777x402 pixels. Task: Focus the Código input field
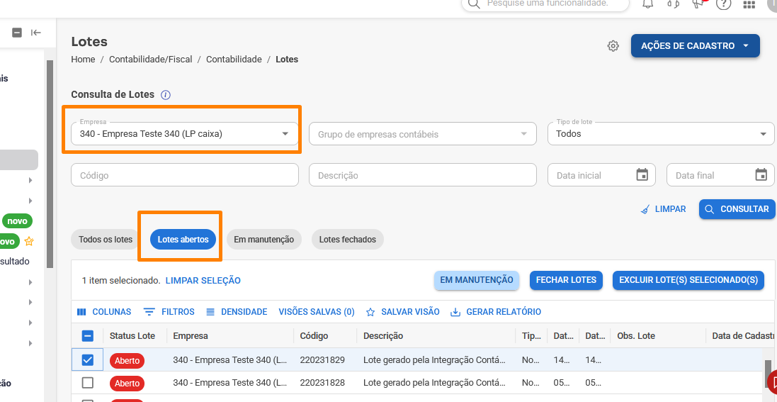coord(185,174)
